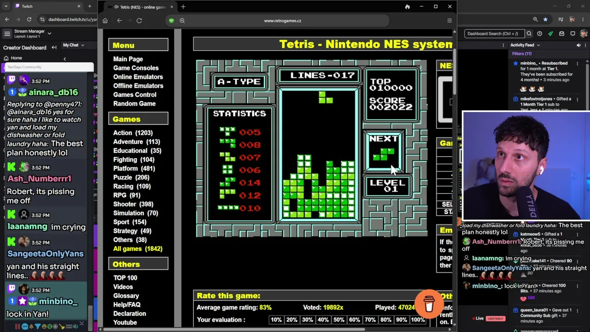Click the orange coffee cup donation button

pyautogui.click(x=429, y=303)
